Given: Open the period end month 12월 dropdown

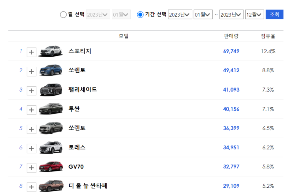Looking at the screenshot, I should point(254,14).
